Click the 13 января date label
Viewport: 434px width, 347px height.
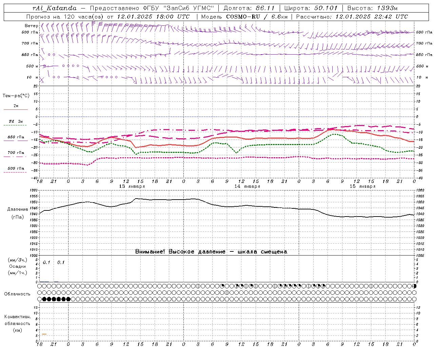pos(132,186)
